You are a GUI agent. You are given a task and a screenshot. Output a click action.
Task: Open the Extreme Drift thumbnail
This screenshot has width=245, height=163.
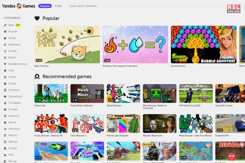tap(230, 124)
